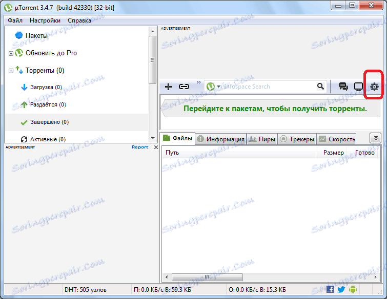Open the Файл menu

tap(15, 20)
